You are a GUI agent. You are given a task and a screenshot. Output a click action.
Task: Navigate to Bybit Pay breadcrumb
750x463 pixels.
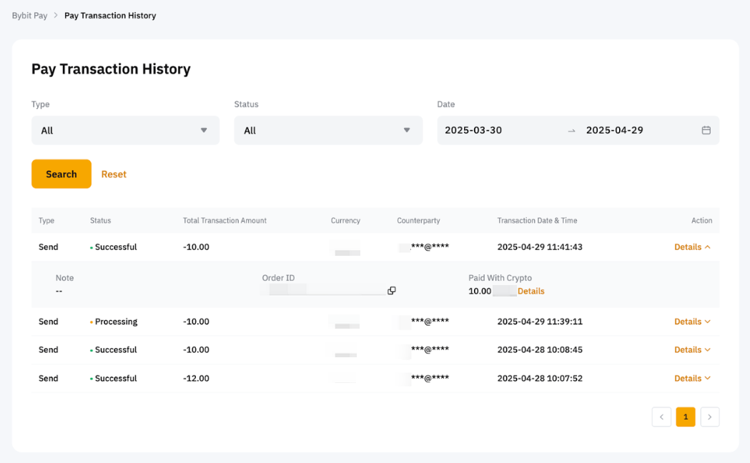pyautogui.click(x=29, y=15)
